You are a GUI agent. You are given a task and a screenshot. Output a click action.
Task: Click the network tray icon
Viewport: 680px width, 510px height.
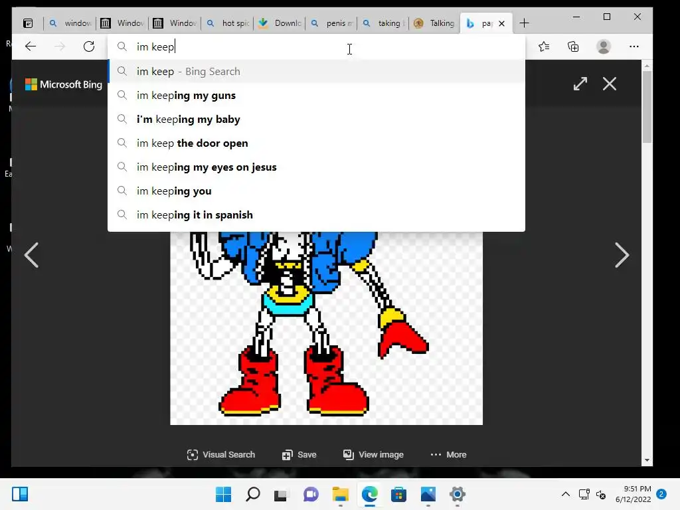coord(584,494)
